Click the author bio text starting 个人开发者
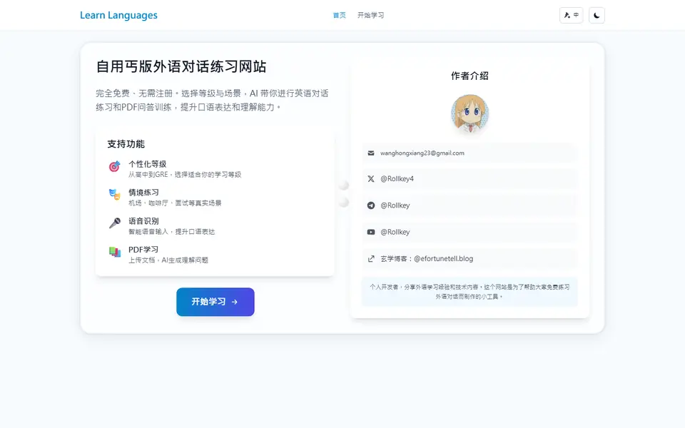This screenshot has width=685, height=428. [470, 292]
